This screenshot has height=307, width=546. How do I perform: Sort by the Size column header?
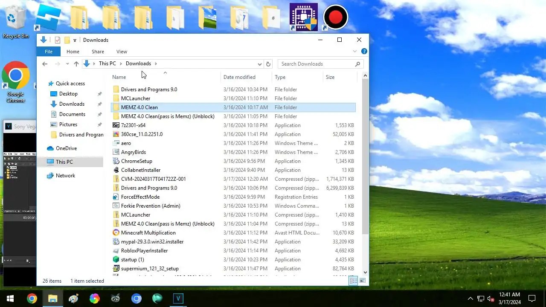[340, 77]
